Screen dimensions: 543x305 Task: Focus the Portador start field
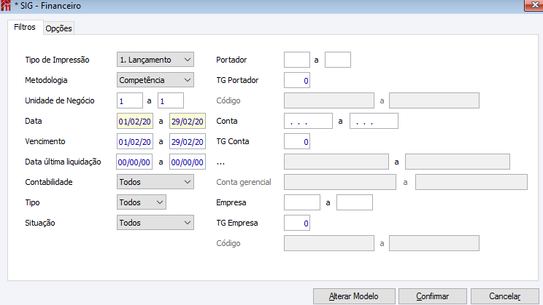point(297,60)
